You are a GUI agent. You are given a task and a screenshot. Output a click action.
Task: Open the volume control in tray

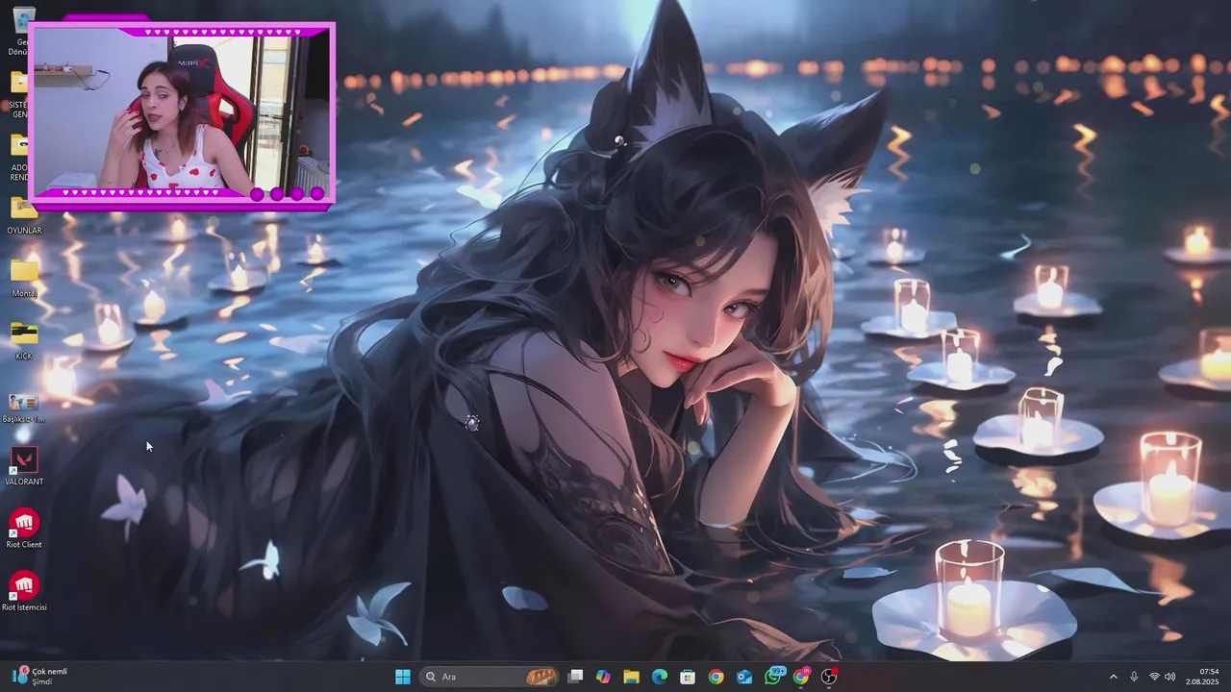click(1170, 677)
